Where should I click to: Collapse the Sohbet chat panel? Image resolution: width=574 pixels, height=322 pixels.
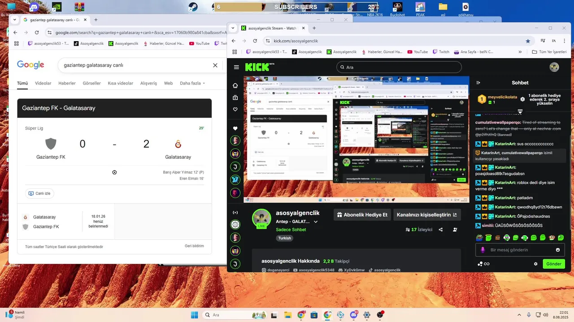(478, 83)
